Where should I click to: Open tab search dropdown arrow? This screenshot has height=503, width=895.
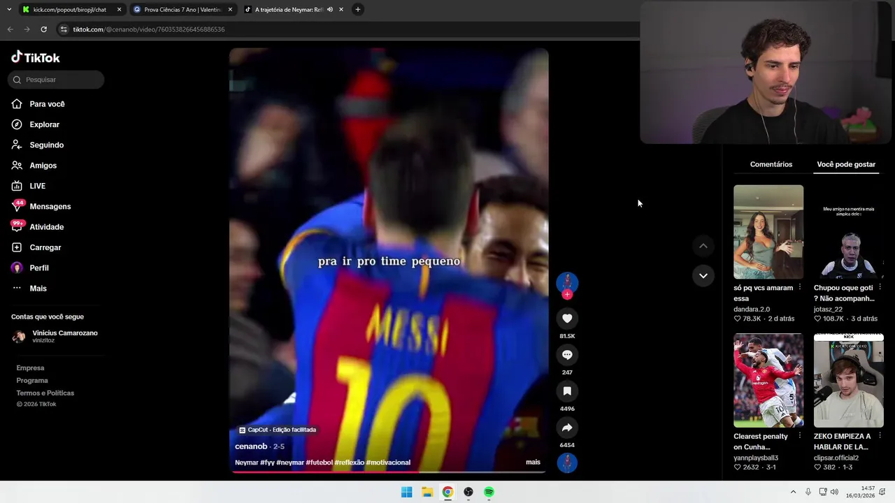click(8, 10)
